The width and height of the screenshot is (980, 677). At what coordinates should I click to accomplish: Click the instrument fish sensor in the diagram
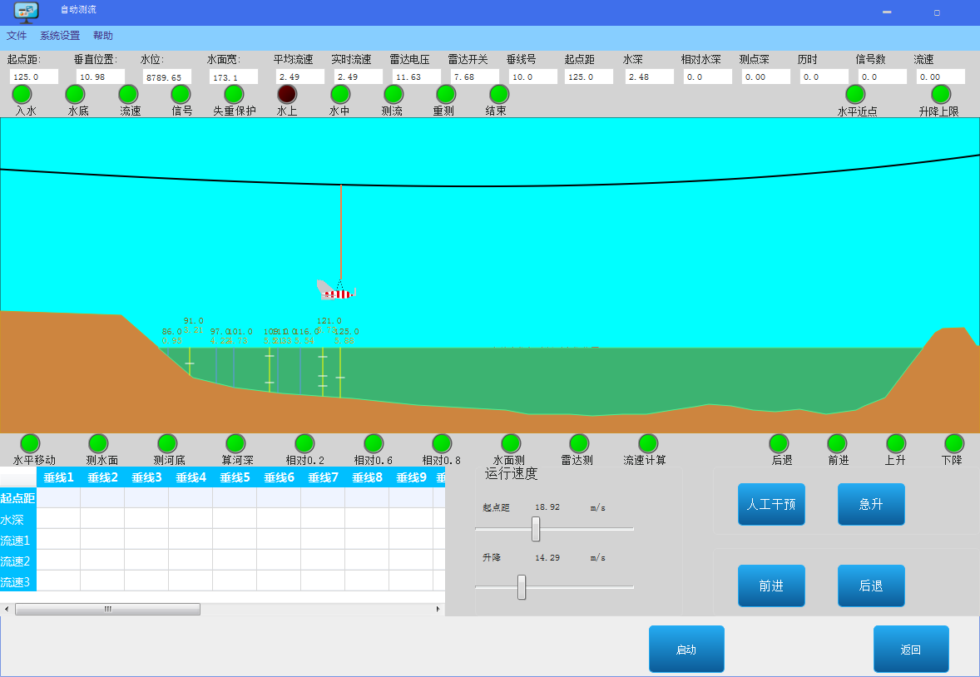click(336, 290)
